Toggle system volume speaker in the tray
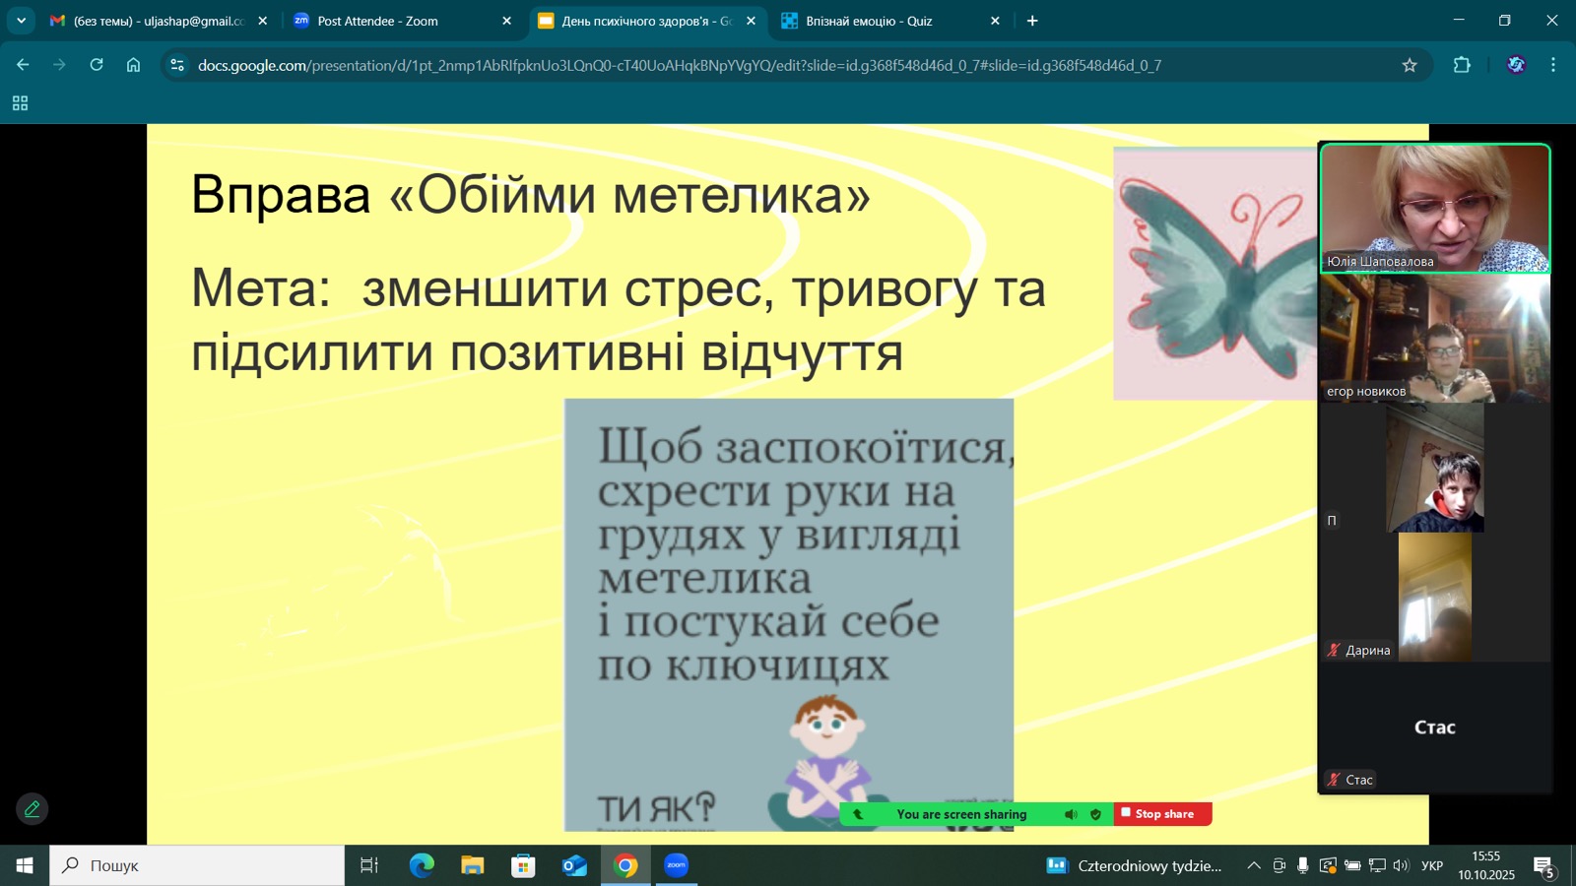 [1401, 865]
